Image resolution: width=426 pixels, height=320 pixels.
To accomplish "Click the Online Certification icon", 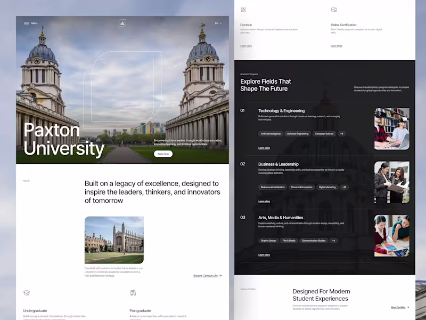I will pos(334,10).
